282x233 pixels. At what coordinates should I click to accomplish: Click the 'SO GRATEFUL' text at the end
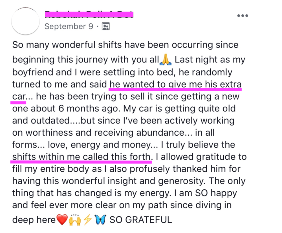141,220
